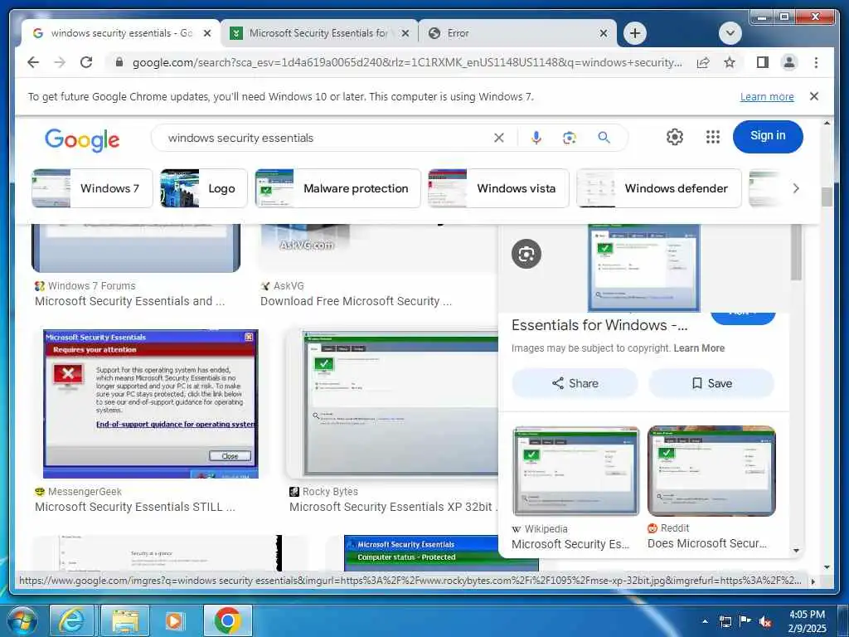Bookmark this page with the star icon
Viewport: 849px width, 637px height.
click(730, 62)
